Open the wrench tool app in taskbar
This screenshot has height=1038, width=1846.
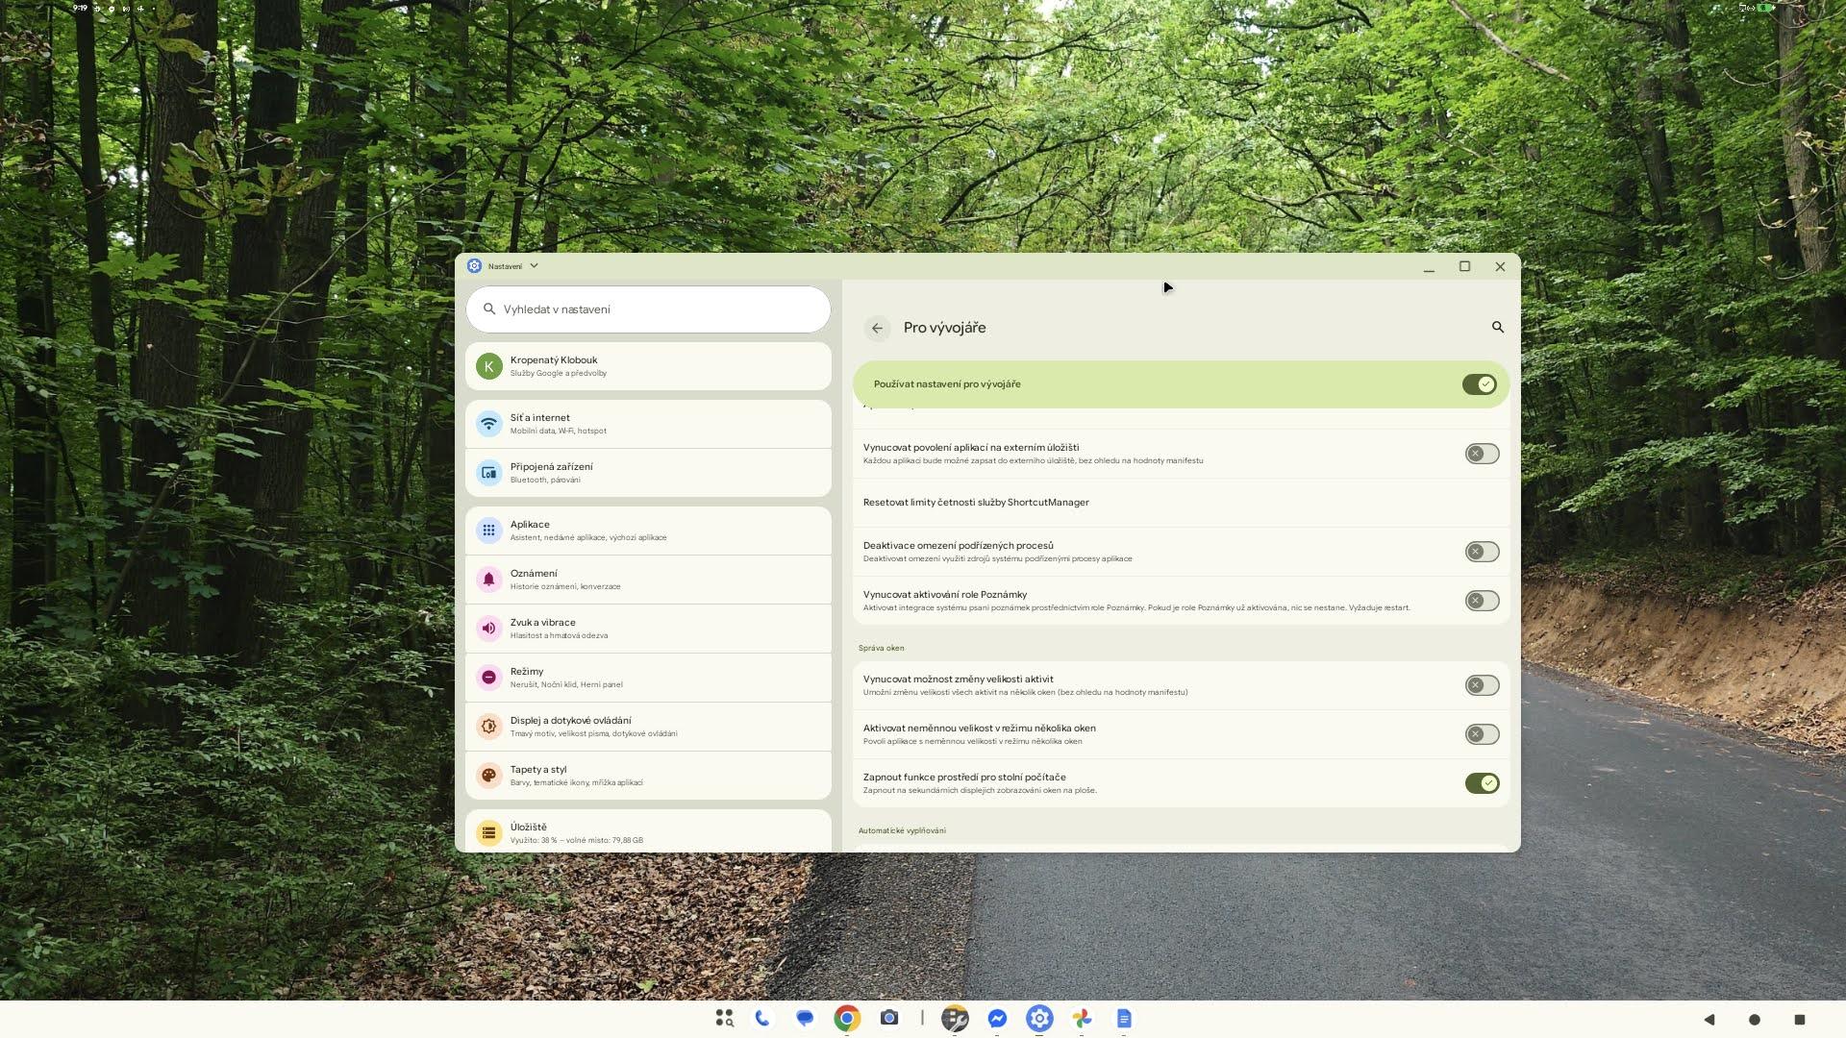pyautogui.click(x=955, y=1018)
